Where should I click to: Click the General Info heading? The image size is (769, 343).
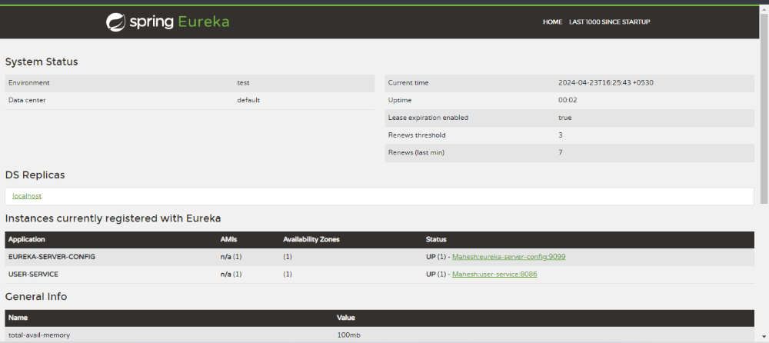click(x=36, y=297)
